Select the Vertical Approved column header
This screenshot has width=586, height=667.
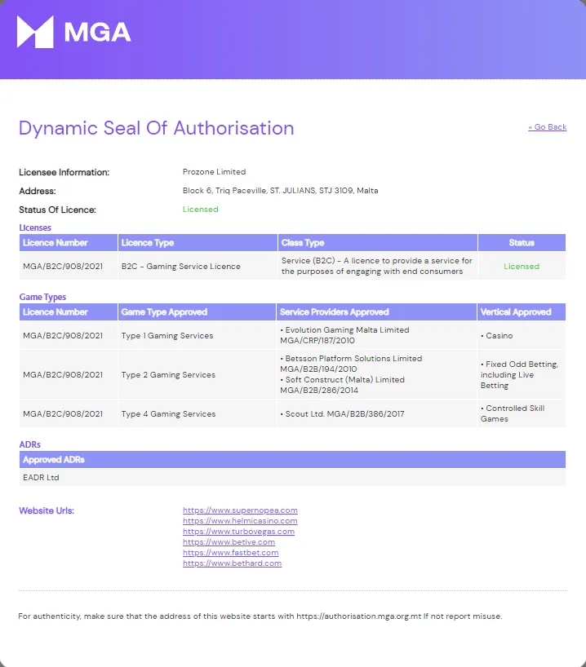point(516,312)
